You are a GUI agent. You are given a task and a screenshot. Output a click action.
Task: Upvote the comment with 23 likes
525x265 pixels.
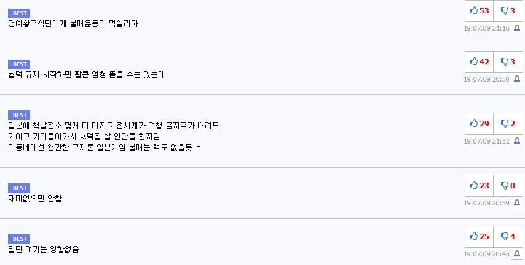479,186
